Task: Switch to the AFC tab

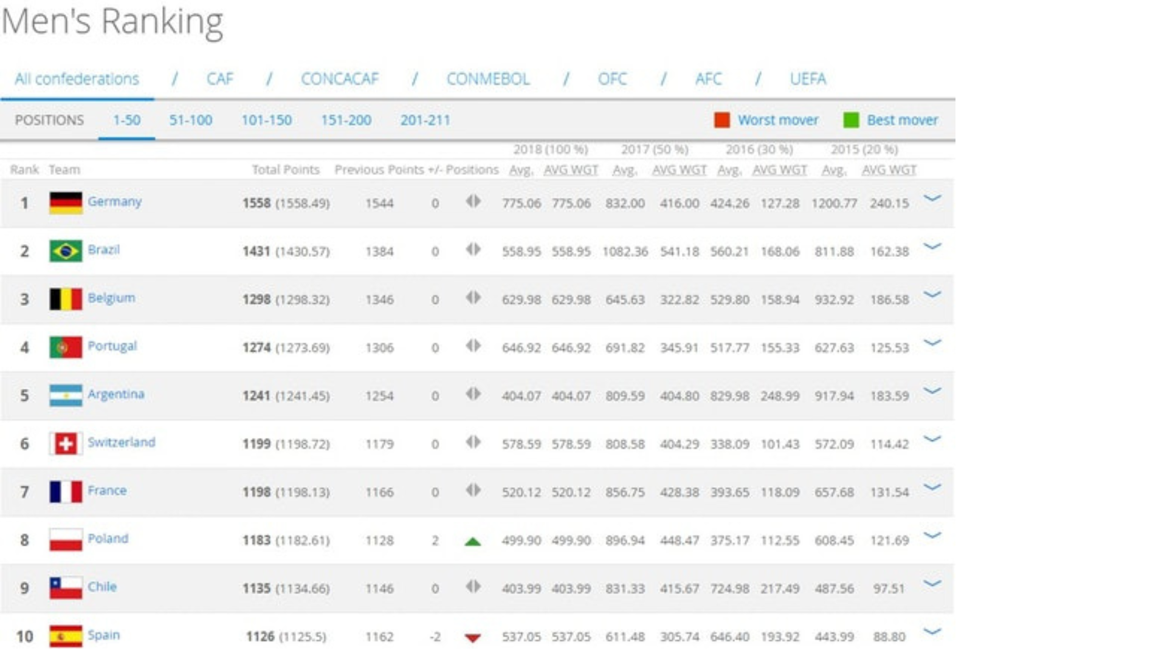Action: click(709, 79)
